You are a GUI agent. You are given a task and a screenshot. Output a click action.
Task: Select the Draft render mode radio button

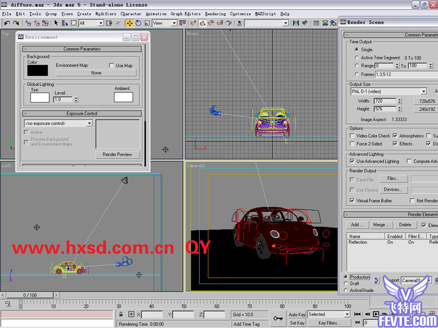[346, 283]
